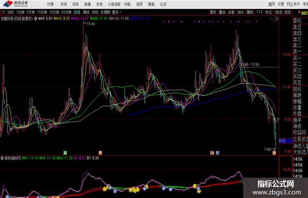Click the red 涨 marker below the chart

[212, 153]
